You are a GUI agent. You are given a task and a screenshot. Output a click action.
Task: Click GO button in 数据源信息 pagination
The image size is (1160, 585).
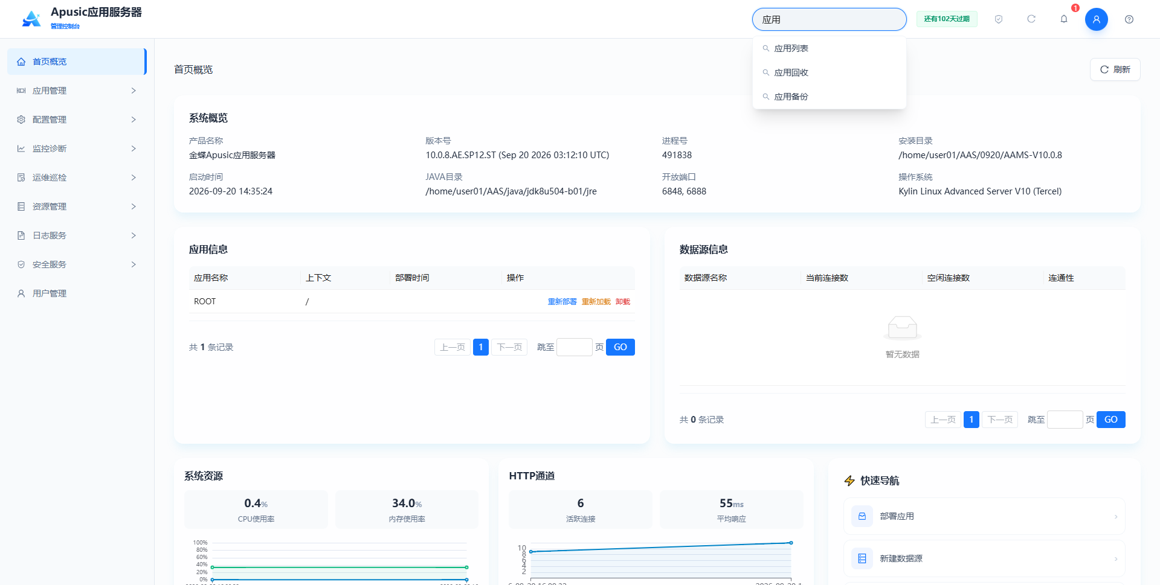[x=1111, y=420]
